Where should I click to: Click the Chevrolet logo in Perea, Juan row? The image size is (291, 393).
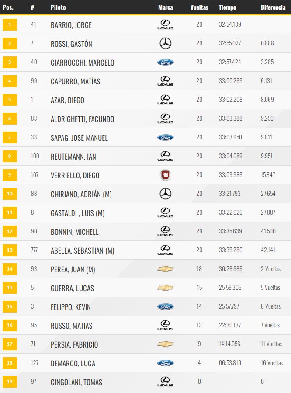[165, 269]
